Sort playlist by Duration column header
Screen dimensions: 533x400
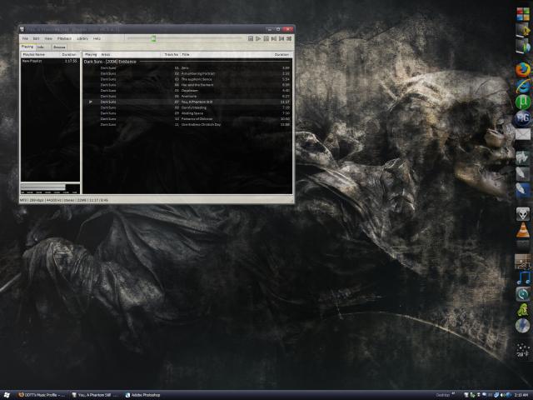pyautogui.click(x=281, y=54)
